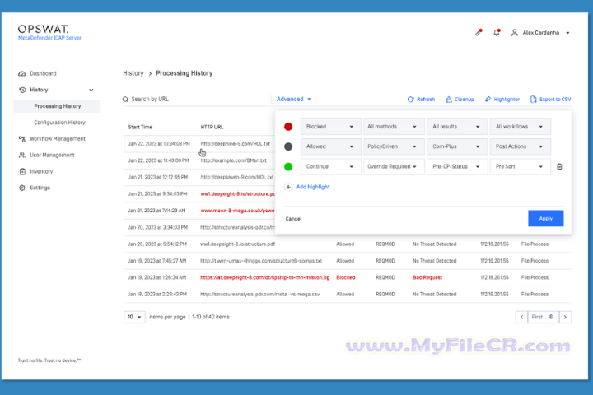The image size is (593, 395).
Task: Click the Cleanup icon
Action: (449, 100)
